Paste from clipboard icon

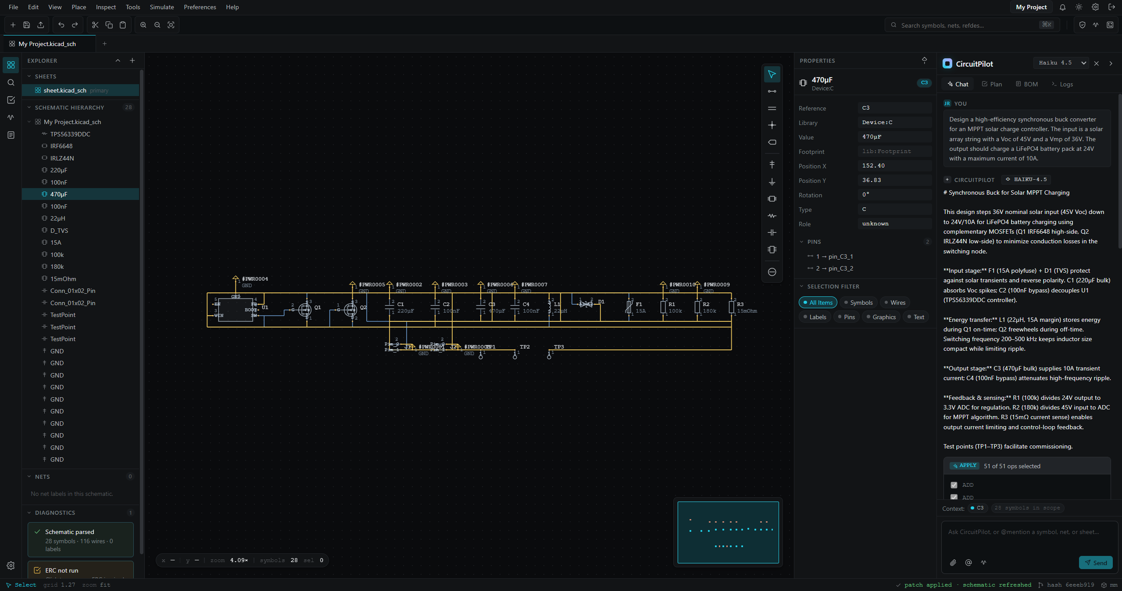pos(123,25)
